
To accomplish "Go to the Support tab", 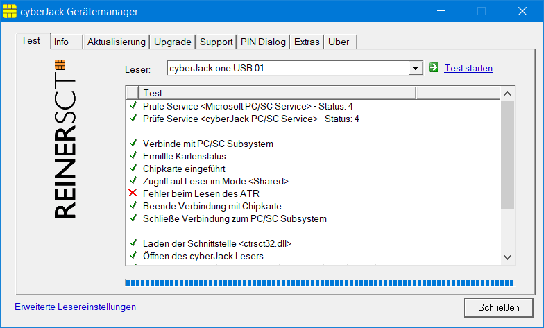I will [216, 42].
